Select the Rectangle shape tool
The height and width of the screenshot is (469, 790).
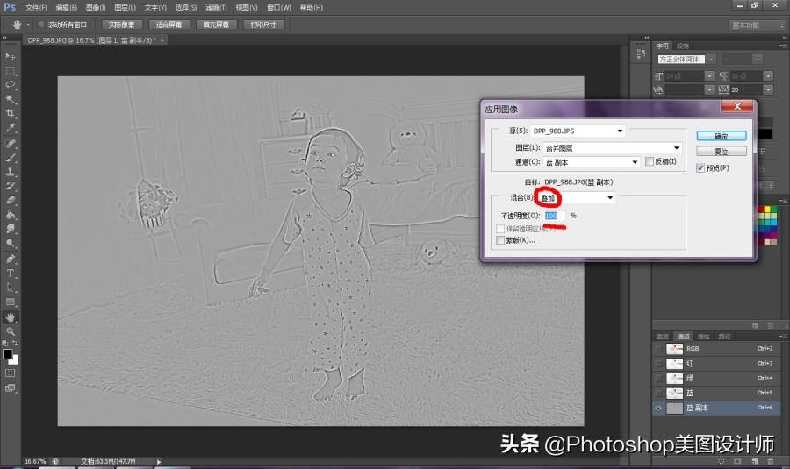tap(11, 302)
